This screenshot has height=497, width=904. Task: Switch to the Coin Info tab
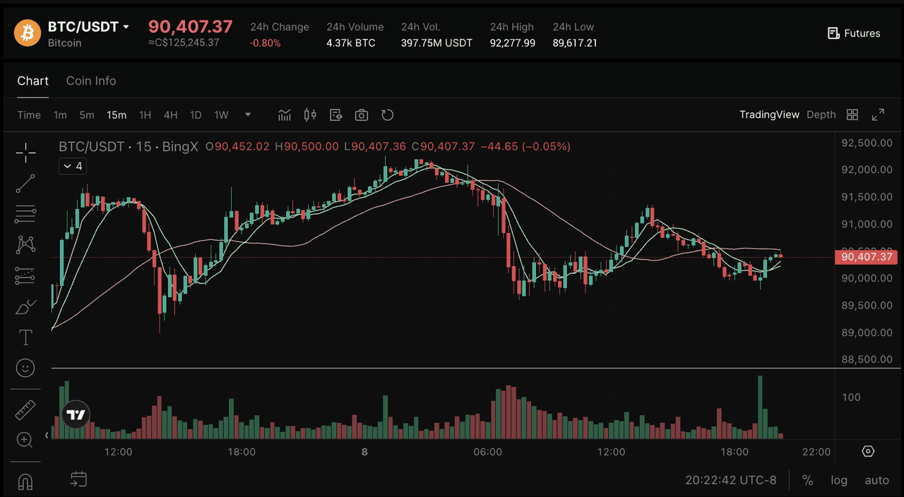pyautogui.click(x=91, y=81)
